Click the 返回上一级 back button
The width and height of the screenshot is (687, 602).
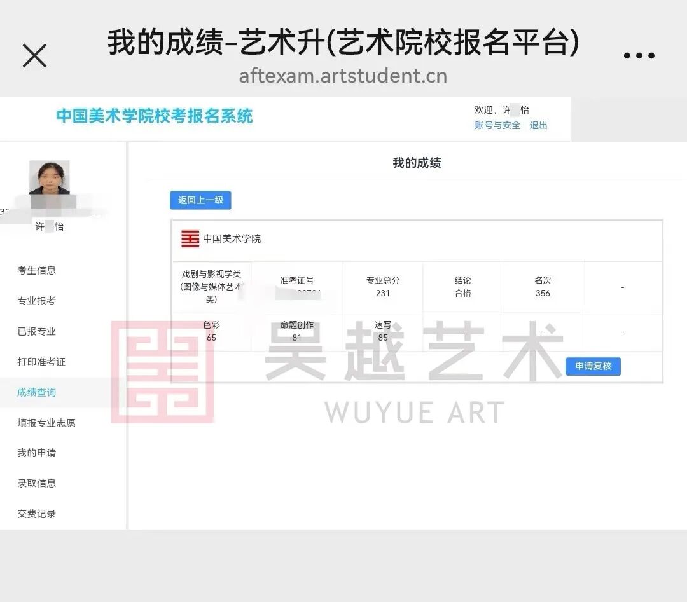click(200, 200)
